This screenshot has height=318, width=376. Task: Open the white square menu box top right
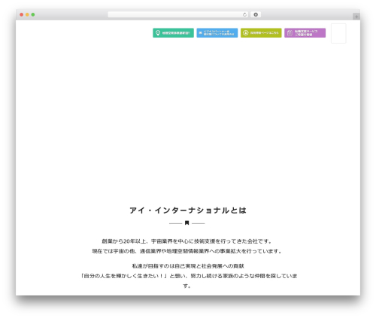coord(338,33)
